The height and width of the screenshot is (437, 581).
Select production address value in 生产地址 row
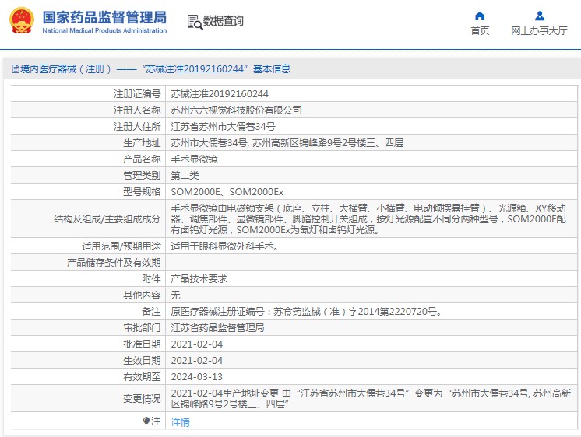[287, 143]
